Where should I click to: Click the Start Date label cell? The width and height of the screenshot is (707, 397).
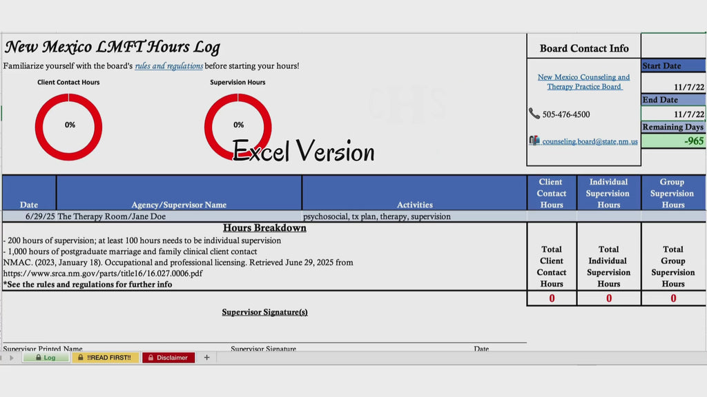tap(673, 65)
